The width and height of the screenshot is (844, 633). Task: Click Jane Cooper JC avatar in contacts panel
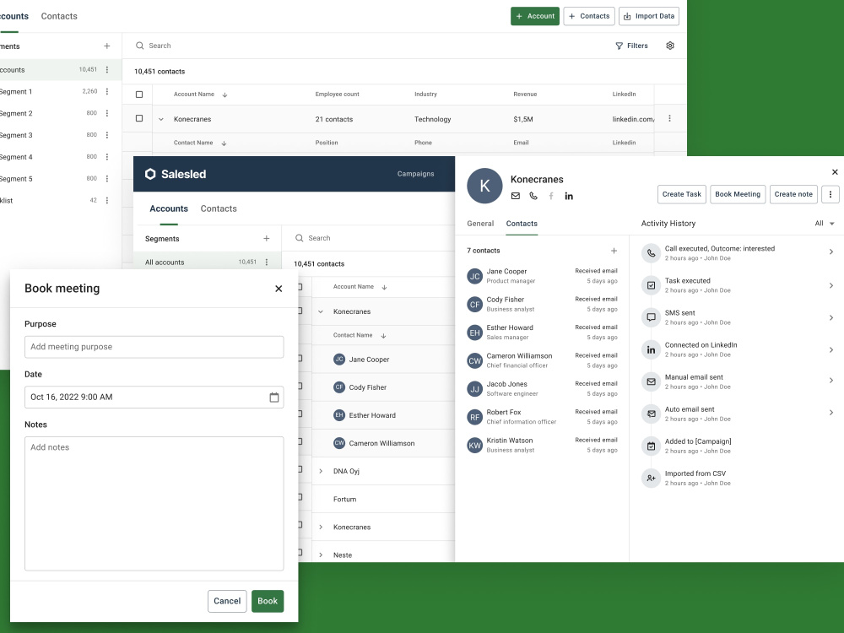pos(474,276)
